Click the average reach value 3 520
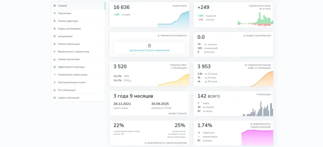 click(120, 67)
